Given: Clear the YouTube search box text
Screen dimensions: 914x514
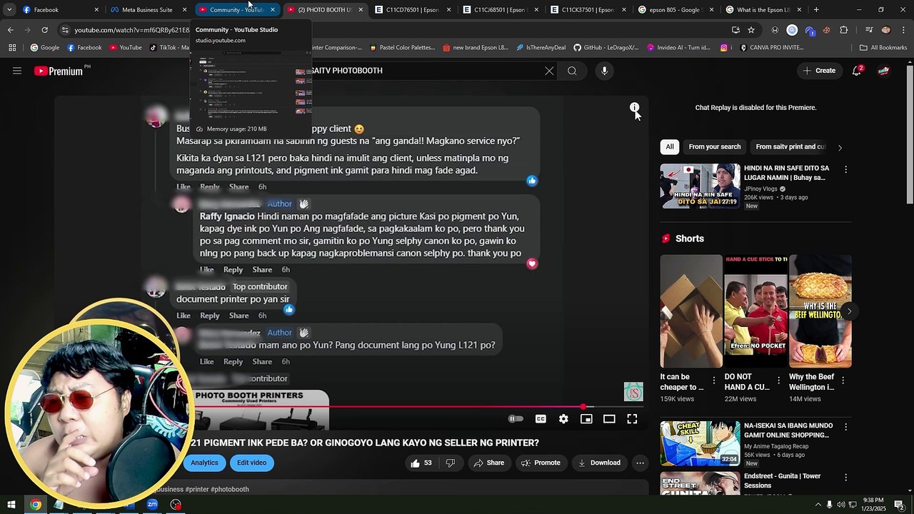Looking at the screenshot, I should tap(549, 71).
